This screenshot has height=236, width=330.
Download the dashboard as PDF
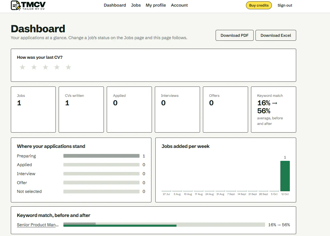click(235, 35)
